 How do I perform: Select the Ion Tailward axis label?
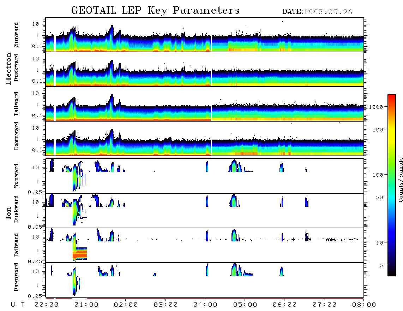tap(16, 245)
